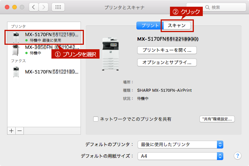Click the ファクス section header in the list
This screenshot has height=166, width=249.
[18, 61]
